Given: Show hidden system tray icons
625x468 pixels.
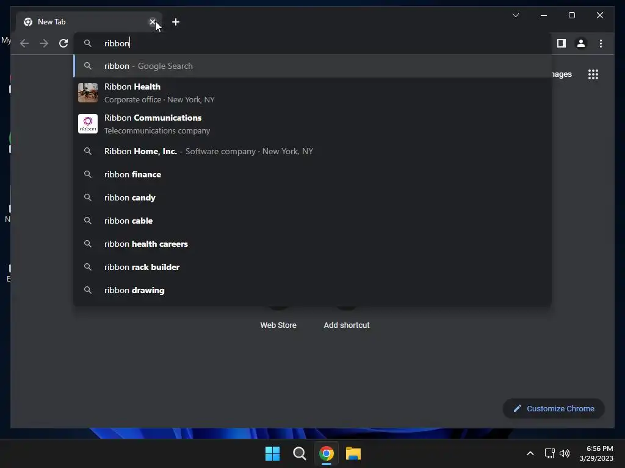Looking at the screenshot, I should 530,453.
